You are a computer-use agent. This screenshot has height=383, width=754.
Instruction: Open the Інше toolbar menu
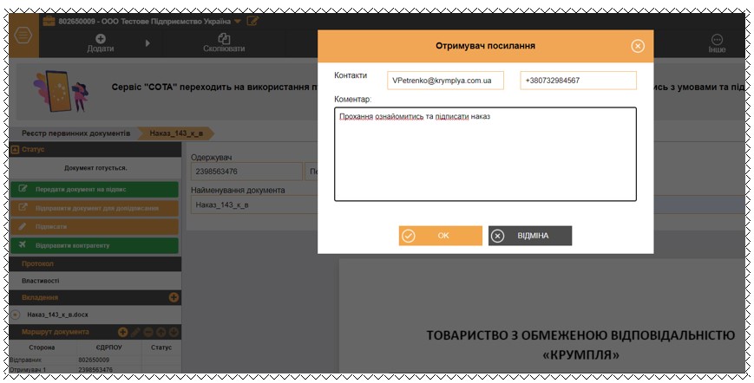pyautogui.click(x=717, y=43)
